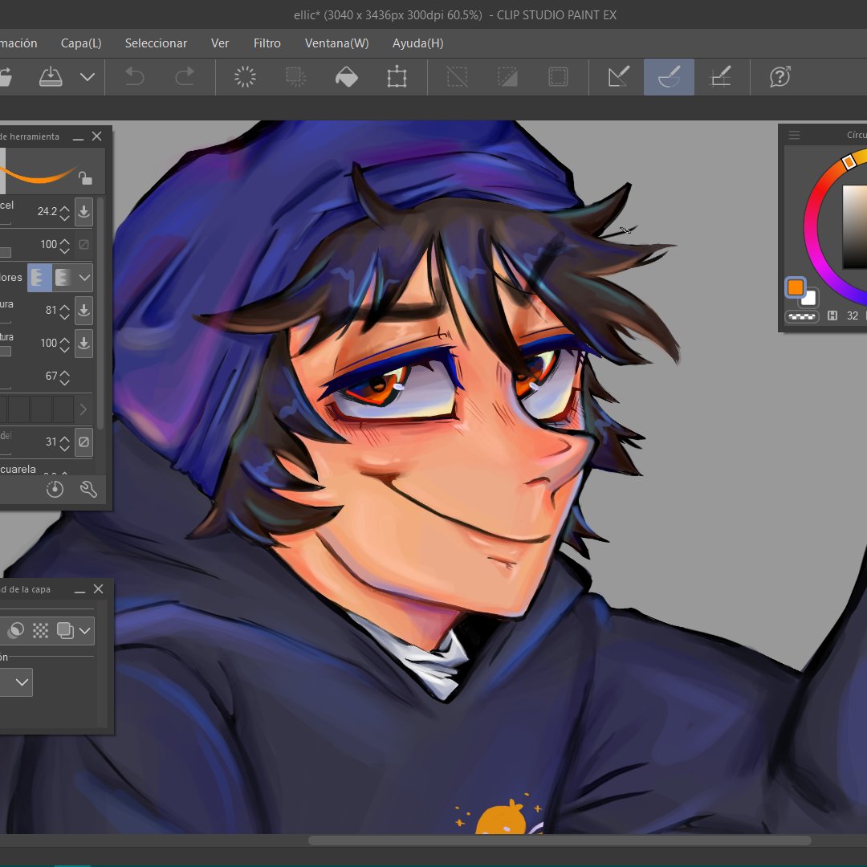Click the Fill paint bucket icon
This screenshot has height=867, width=867.
pyautogui.click(x=347, y=77)
